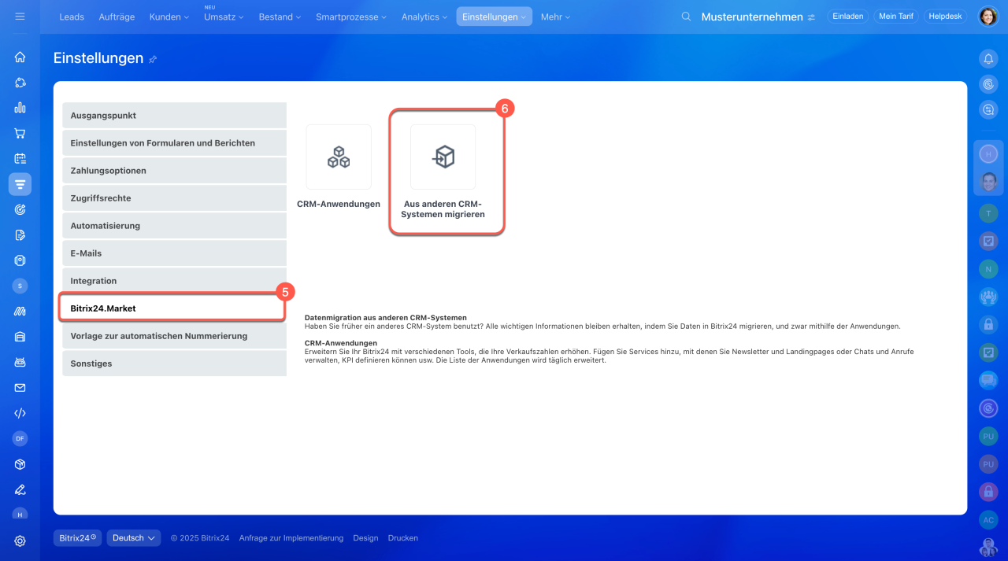Open the settings gear at bottom left
The width and height of the screenshot is (1008, 561).
(20, 541)
